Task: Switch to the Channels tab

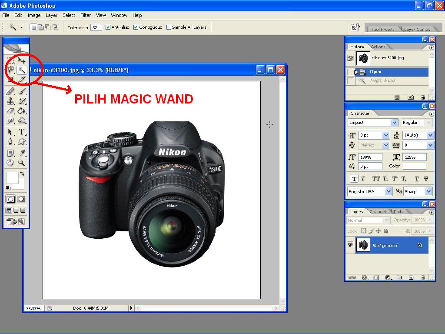Action: point(379,212)
